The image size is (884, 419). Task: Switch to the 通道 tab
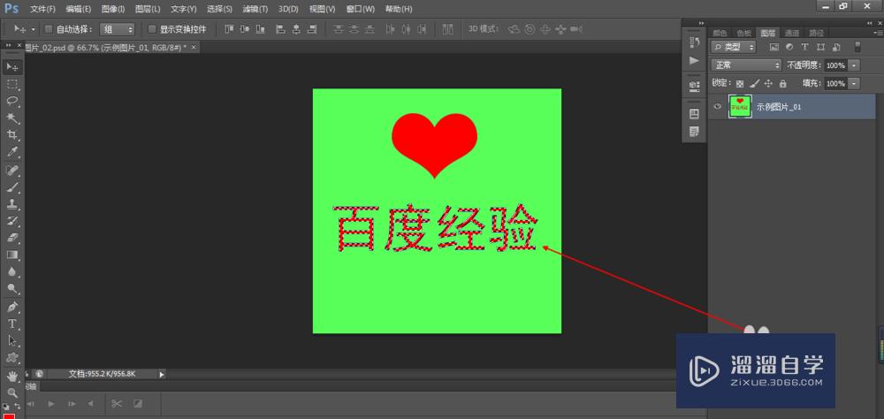tap(792, 33)
